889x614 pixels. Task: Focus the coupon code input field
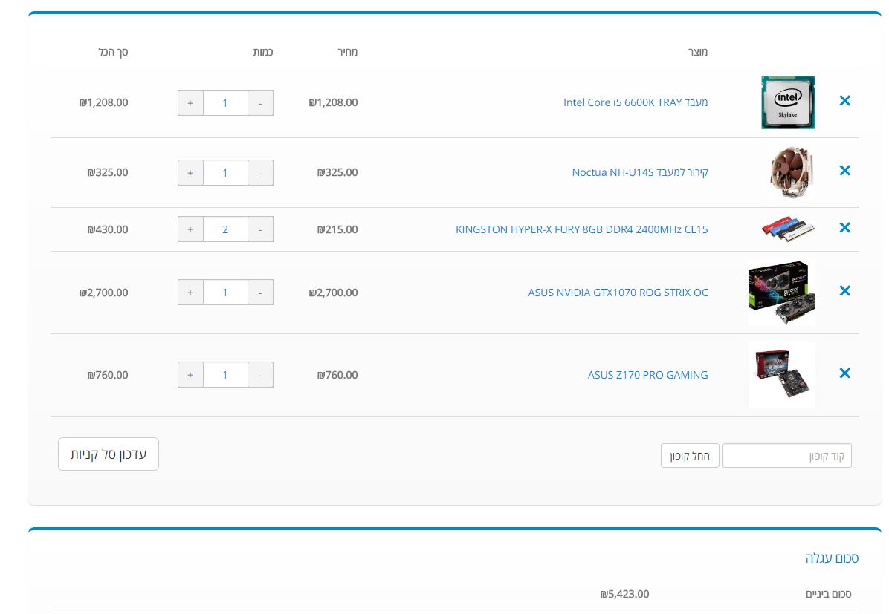(x=787, y=456)
